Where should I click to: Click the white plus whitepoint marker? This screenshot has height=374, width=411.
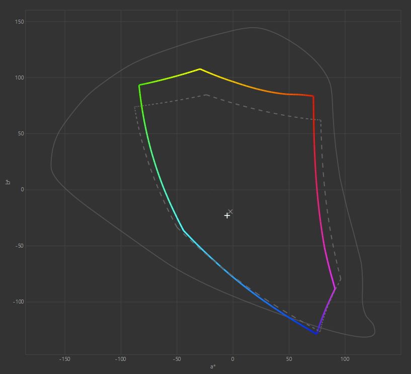(x=227, y=215)
